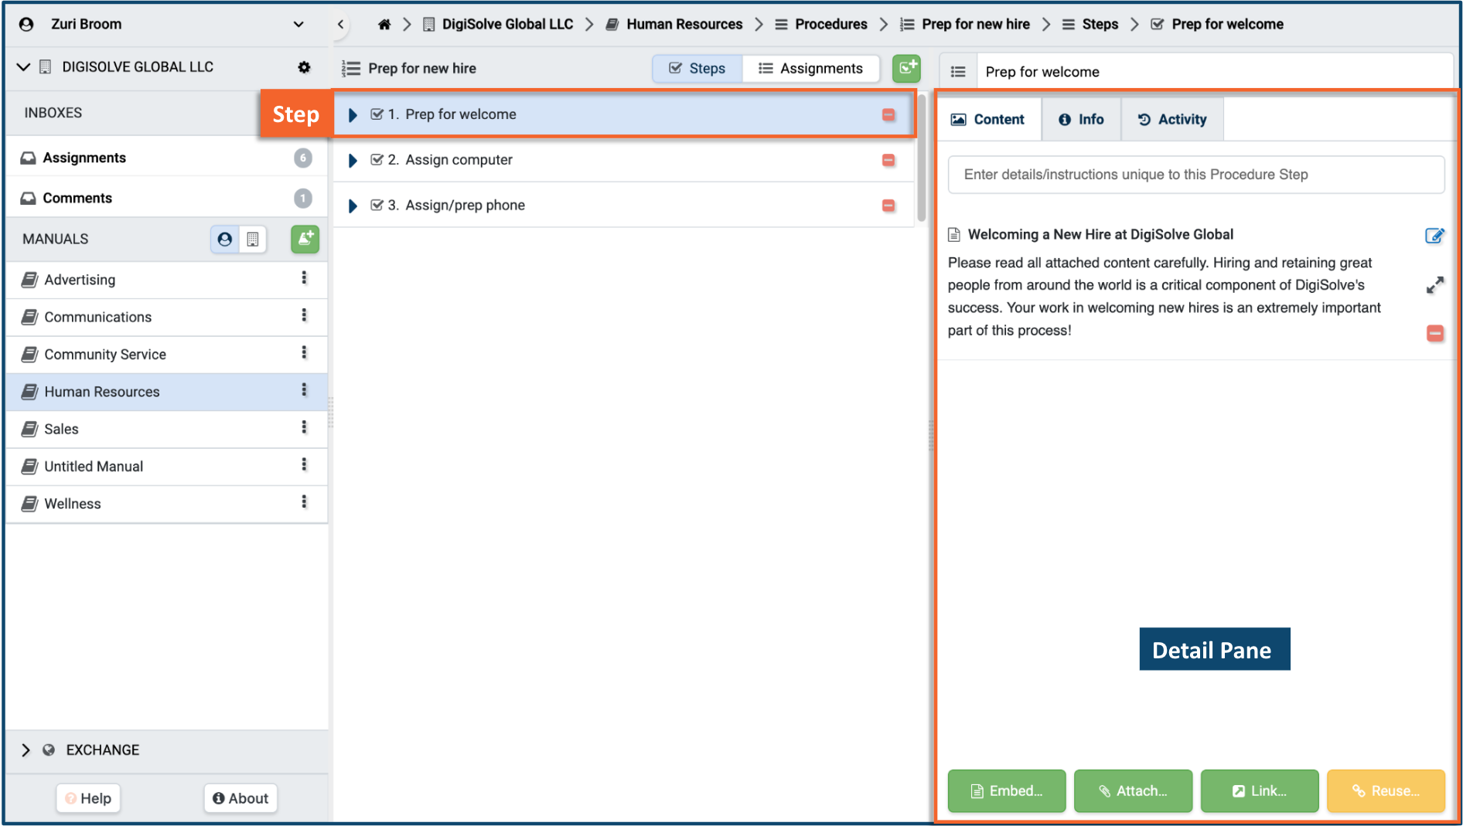Remove step 2 Assign computer
The image size is (1463, 826).
888,161
